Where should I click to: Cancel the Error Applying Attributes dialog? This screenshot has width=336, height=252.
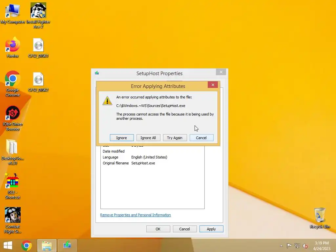[201, 138]
